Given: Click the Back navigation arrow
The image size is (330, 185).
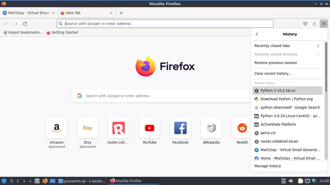Looking at the screenshot, I should (6, 24).
